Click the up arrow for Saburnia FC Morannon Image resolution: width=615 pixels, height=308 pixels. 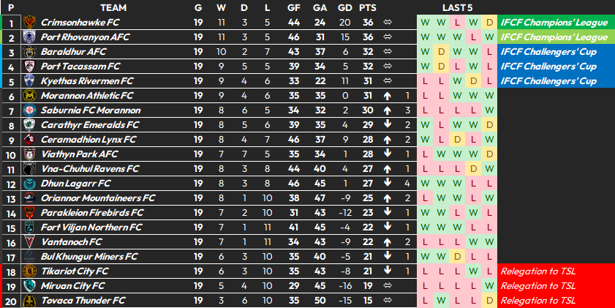click(x=388, y=110)
